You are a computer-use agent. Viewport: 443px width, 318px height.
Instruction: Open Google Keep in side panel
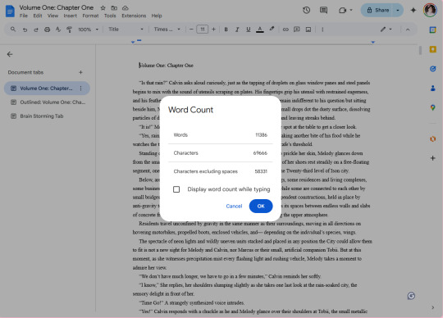432,49
